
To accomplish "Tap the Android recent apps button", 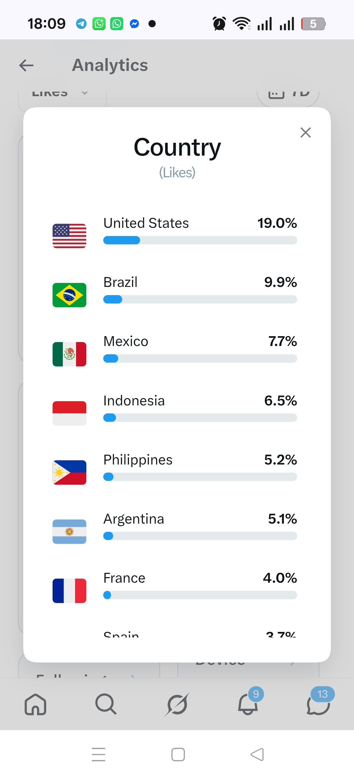I will (x=99, y=754).
